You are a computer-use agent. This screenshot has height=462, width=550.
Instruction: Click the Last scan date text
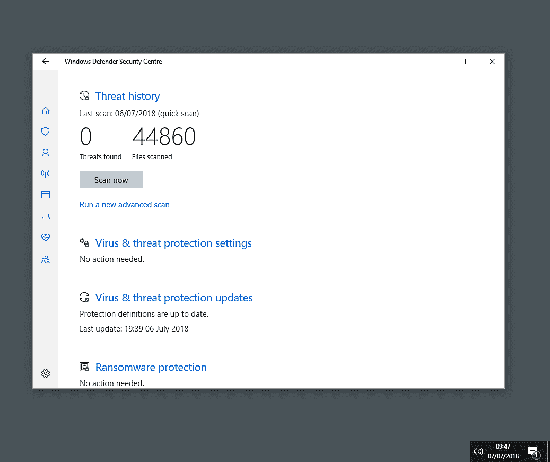point(139,114)
